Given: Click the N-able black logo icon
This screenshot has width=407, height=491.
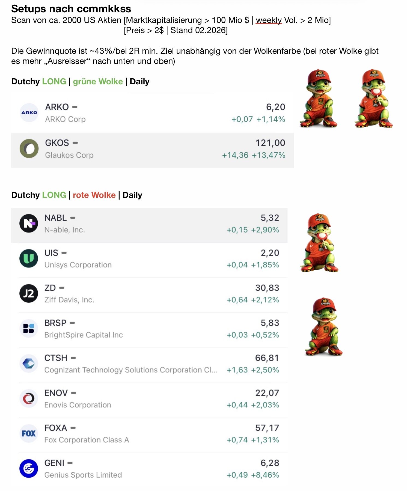Looking at the screenshot, I should [29, 223].
